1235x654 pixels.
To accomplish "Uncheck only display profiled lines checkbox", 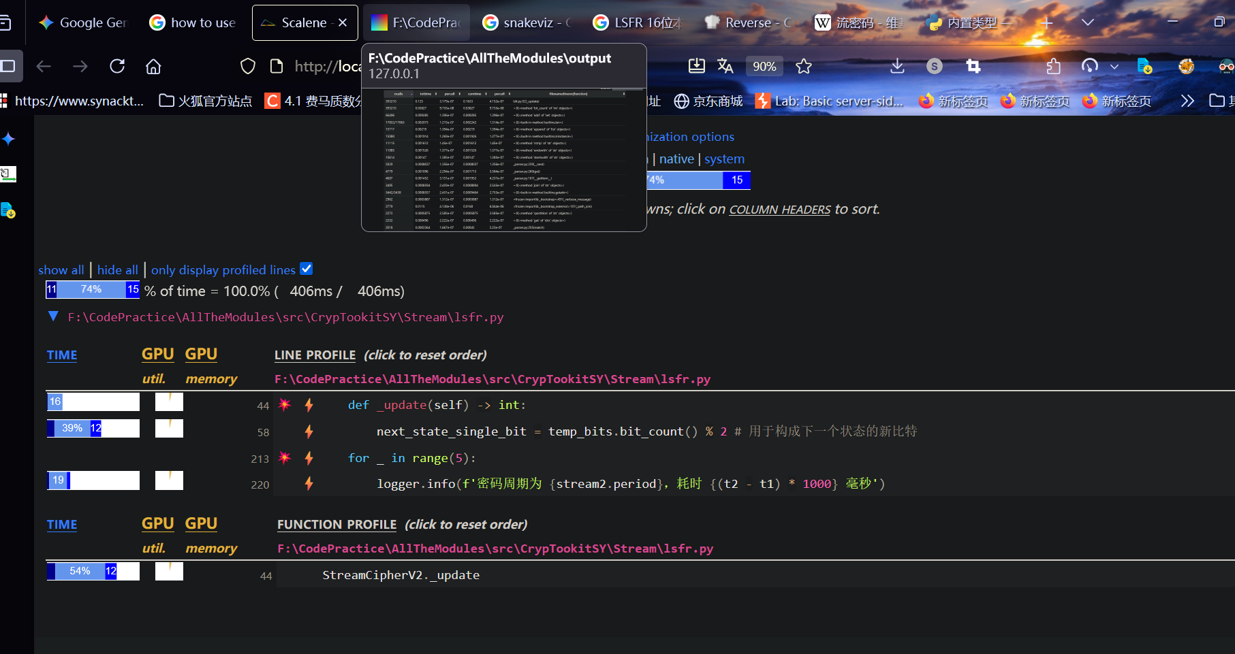I will click(307, 269).
